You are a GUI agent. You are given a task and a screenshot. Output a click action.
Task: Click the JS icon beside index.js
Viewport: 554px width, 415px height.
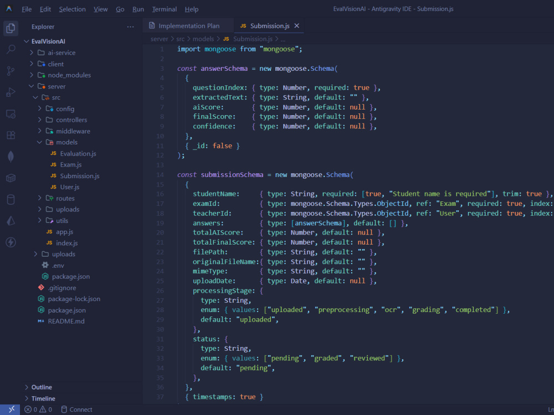[x=49, y=242]
